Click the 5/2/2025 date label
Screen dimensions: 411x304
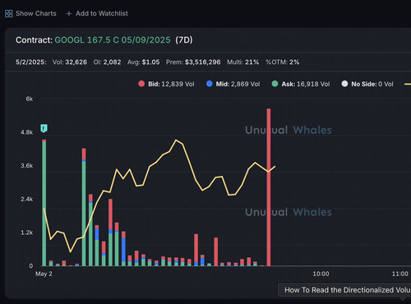coord(31,62)
